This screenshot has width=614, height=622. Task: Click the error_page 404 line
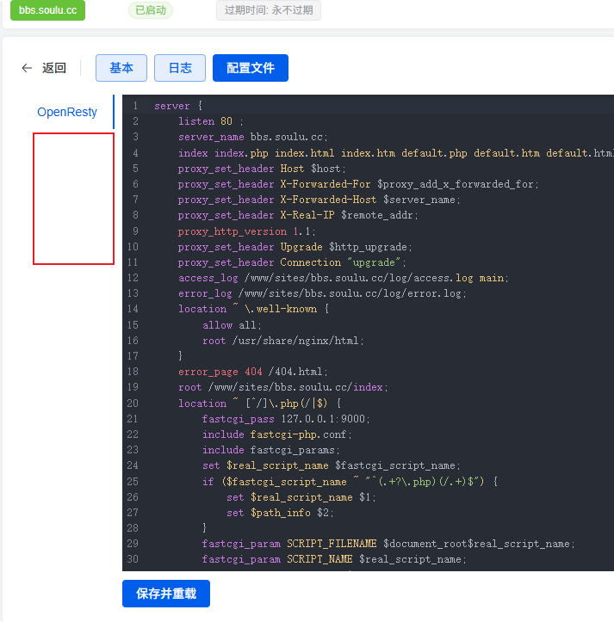(x=252, y=372)
